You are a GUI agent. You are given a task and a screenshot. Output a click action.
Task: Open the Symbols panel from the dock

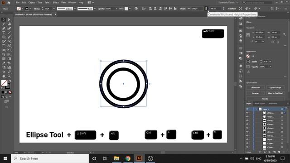tap(241, 41)
